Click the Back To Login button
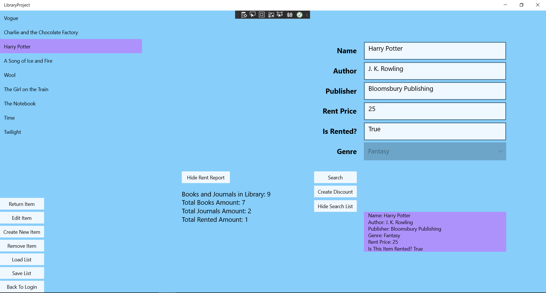 [x=22, y=287]
